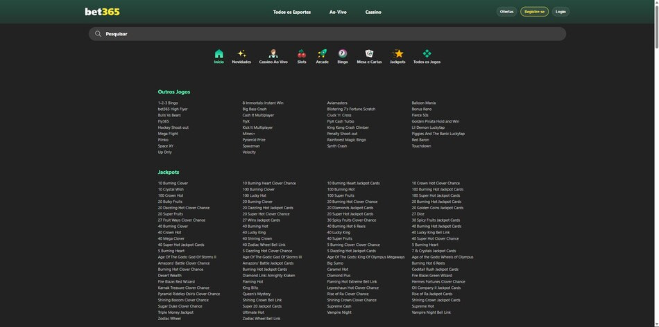Open Mines+ game link
659x327 pixels.
tap(249, 134)
